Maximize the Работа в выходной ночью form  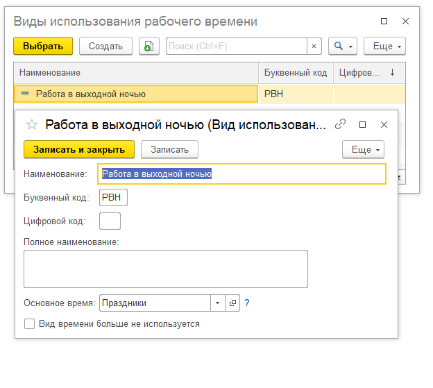click(x=362, y=125)
